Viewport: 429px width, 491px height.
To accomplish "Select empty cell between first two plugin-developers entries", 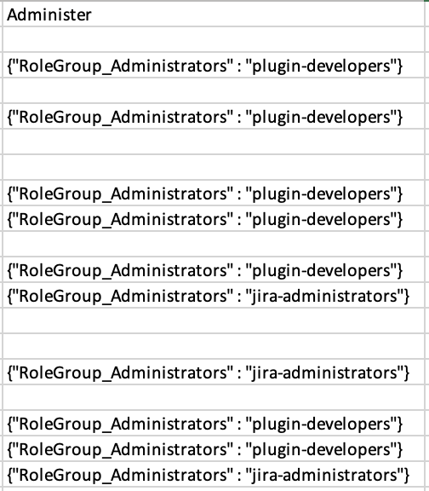I will [x=214, y=91].
